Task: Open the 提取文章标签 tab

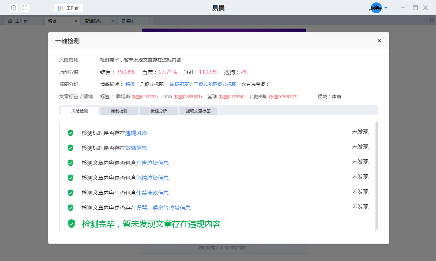Action: (x=198, y=111)
